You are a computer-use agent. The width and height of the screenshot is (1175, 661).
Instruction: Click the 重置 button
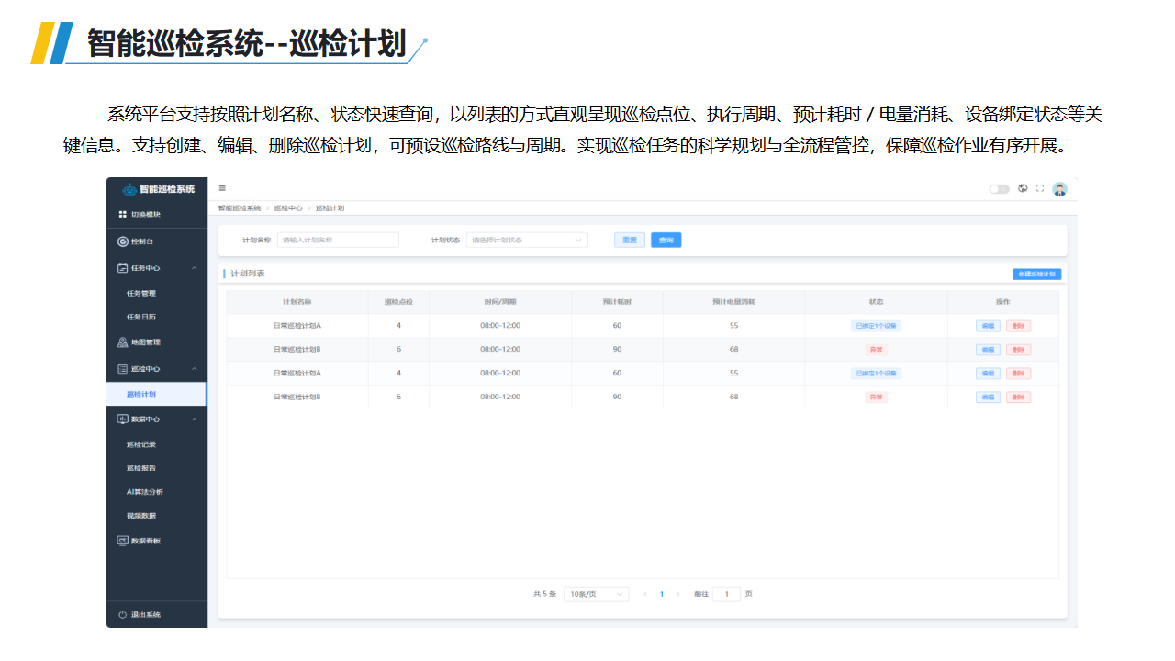(630, 240)
